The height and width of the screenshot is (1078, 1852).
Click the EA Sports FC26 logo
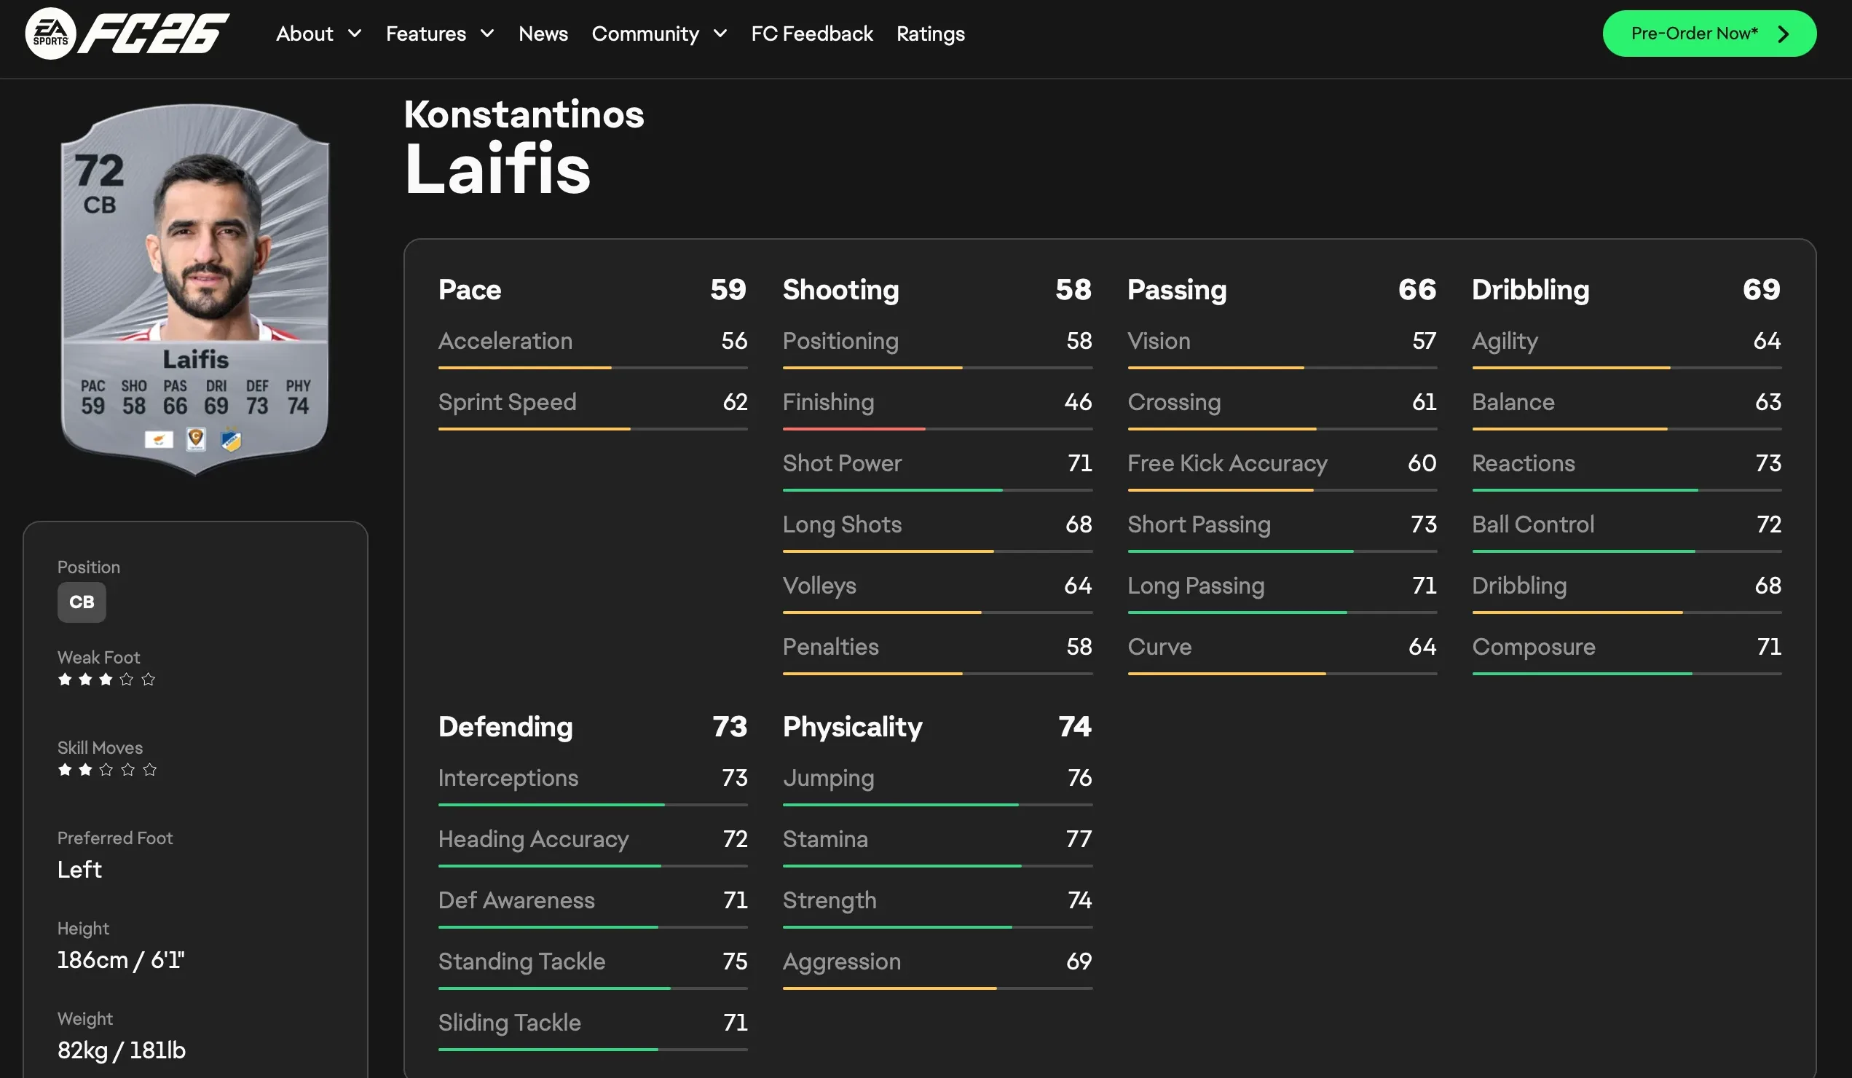click(127, 33)
